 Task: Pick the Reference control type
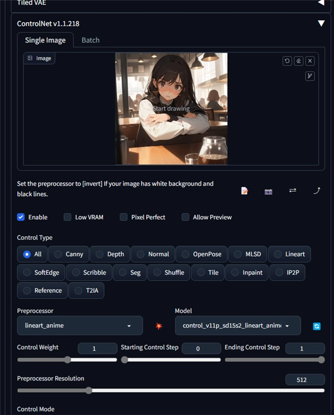[42, 291]
